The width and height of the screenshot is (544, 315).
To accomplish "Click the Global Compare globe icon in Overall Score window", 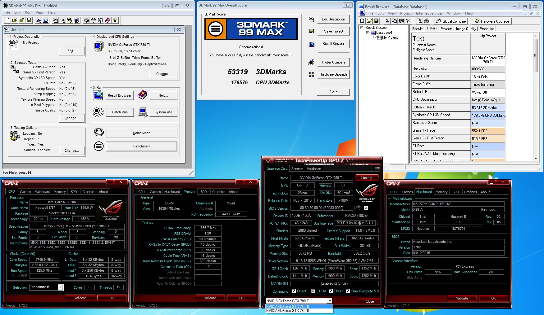I will (x=311, y=62).
